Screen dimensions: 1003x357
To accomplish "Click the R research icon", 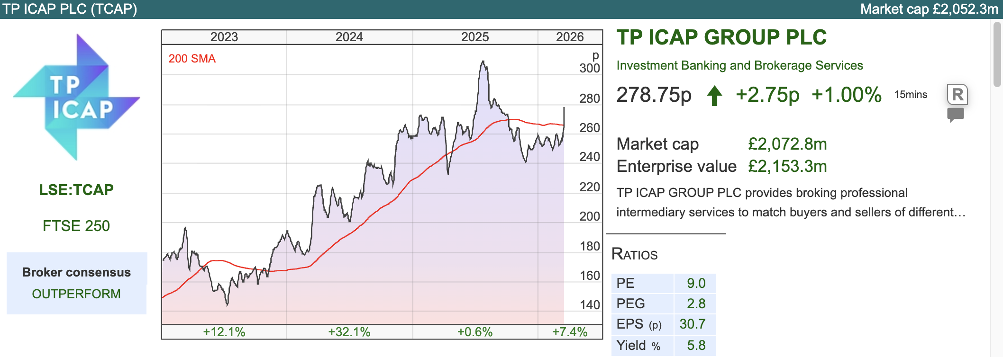I will click(x=957, y=95).
